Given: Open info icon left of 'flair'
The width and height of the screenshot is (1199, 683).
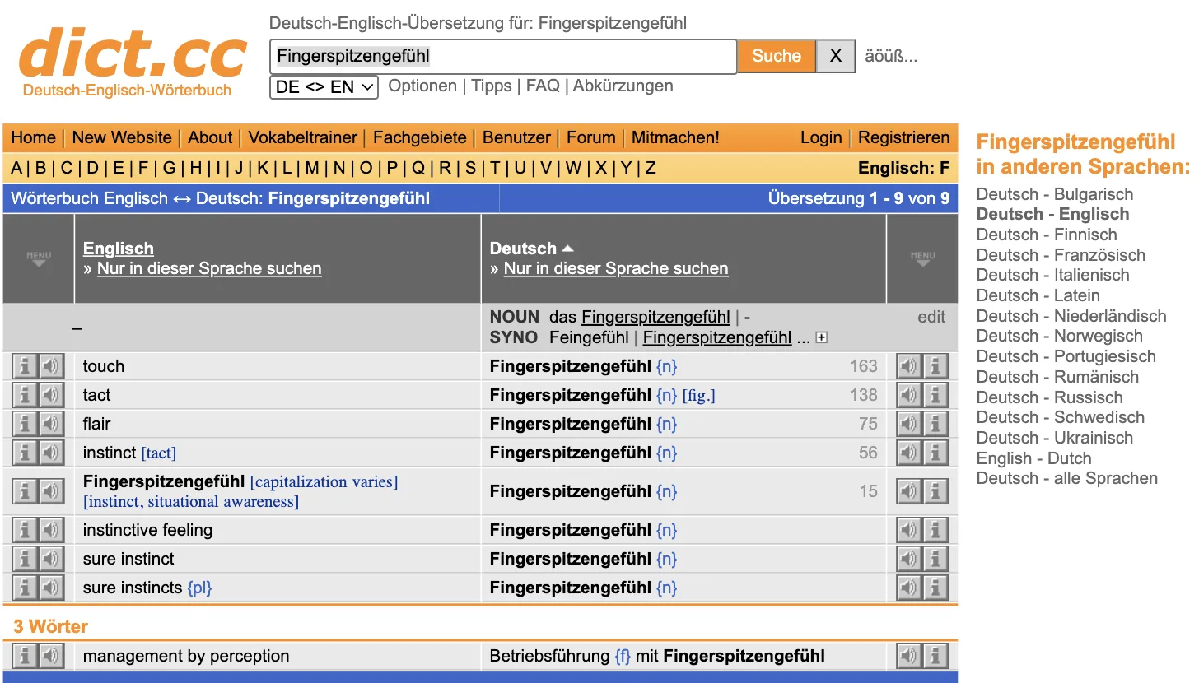Looking at the screenshot, I should click(x=26, y=424).
